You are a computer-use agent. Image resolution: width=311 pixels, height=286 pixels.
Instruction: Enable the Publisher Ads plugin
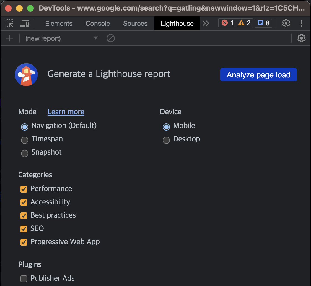(24, 279)
